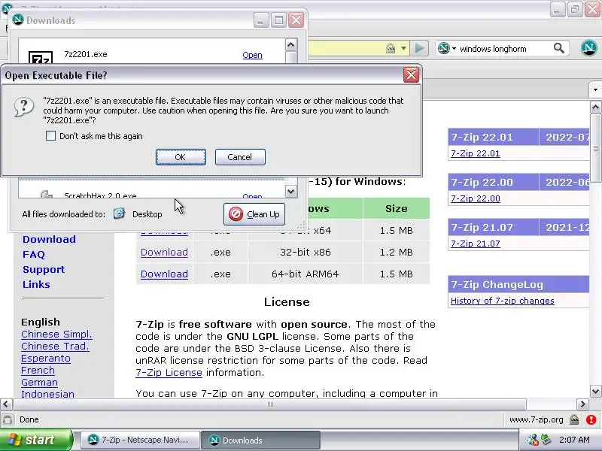Check "Don't ask me this again"

coord(50,136)
